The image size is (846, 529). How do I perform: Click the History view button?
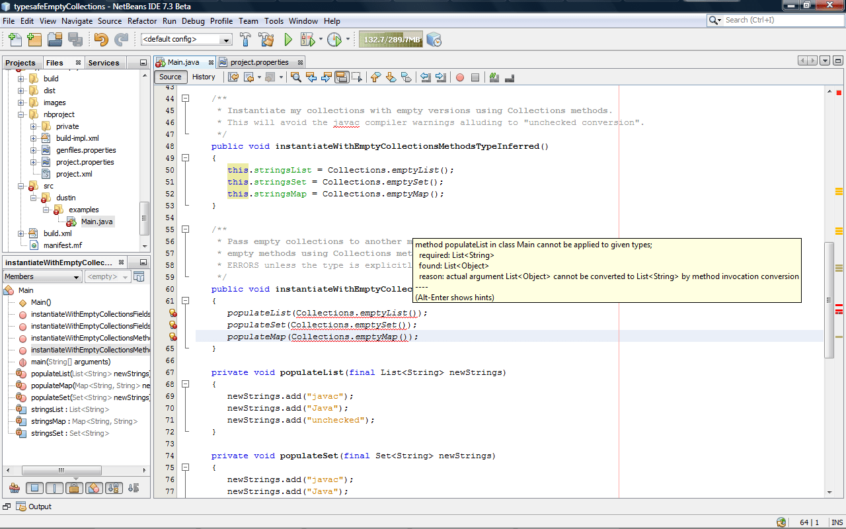(204, 77)
